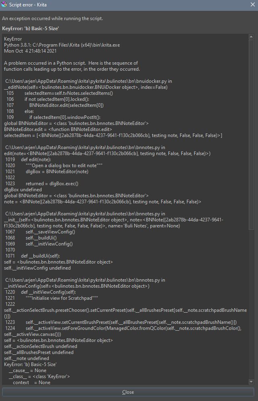Click the Close button at the bottom

[x=128, y=392]
